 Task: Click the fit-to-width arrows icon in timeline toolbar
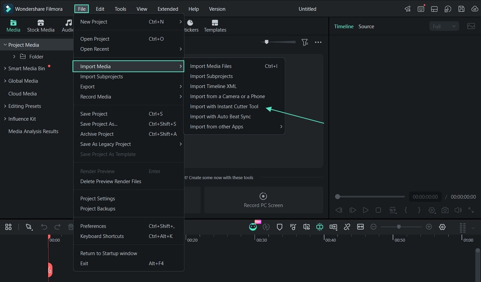click(360, 227)
